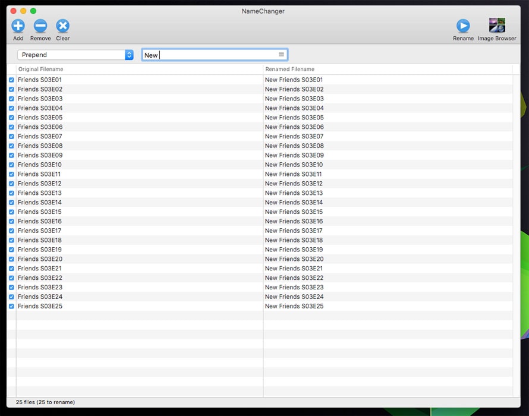Uncheck the Friends S03E01 checkbox
The width and height of the screenshot is (529, 416).
click(x=11, y=80)
